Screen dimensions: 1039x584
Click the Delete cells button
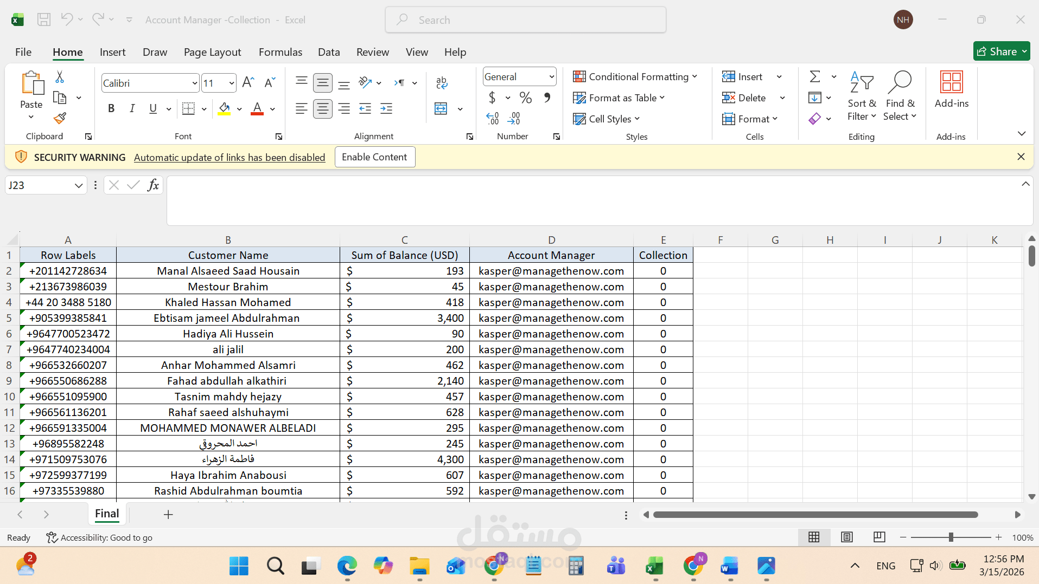click(x=744, y=98)
